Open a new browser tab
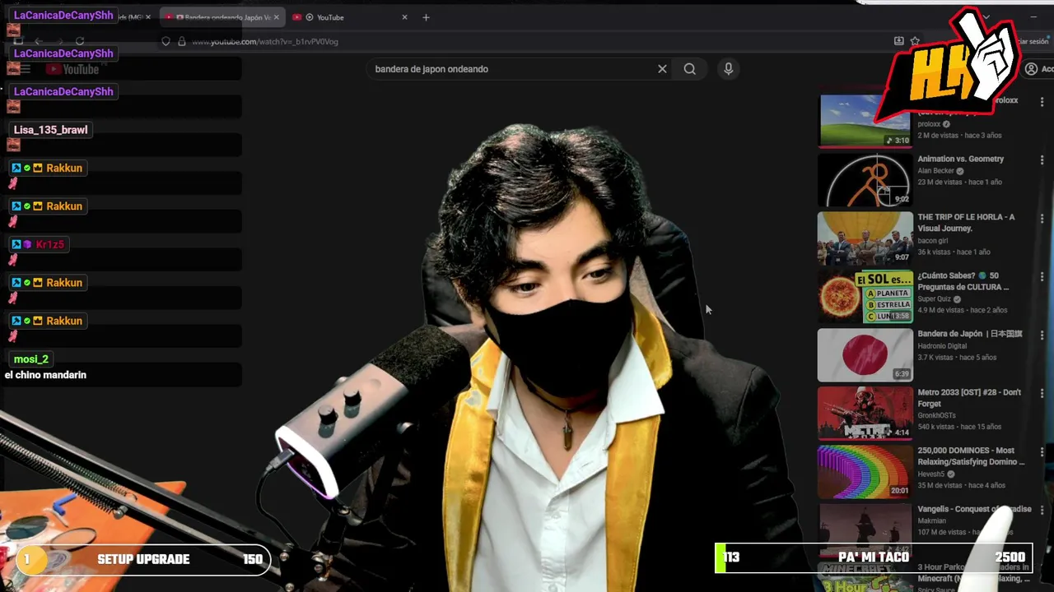This screenshot has height=592, width=1054. tap(426, 17)
